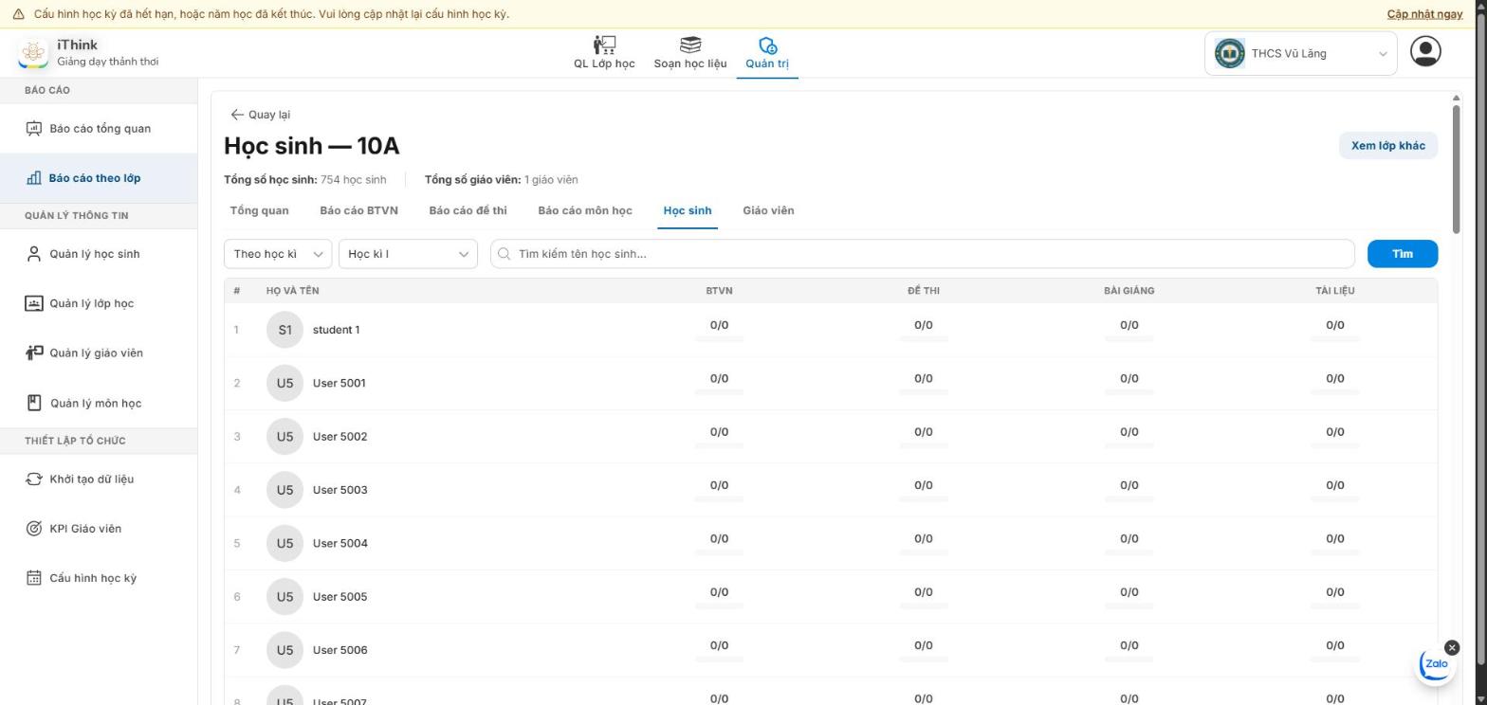Screen dimensions: 1487x705
Task: Open the THCS Vũ Lăng school selector
Action: tap(1301, 53)
